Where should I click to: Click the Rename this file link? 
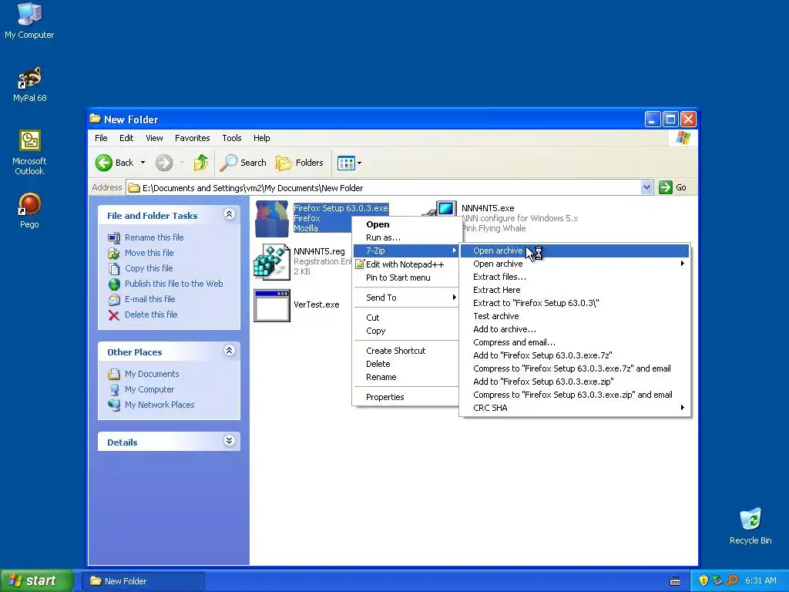(x=154, y=237)
